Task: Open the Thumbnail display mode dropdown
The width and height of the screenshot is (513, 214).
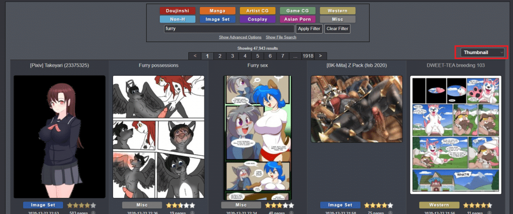Action: [x=482, y=52]
